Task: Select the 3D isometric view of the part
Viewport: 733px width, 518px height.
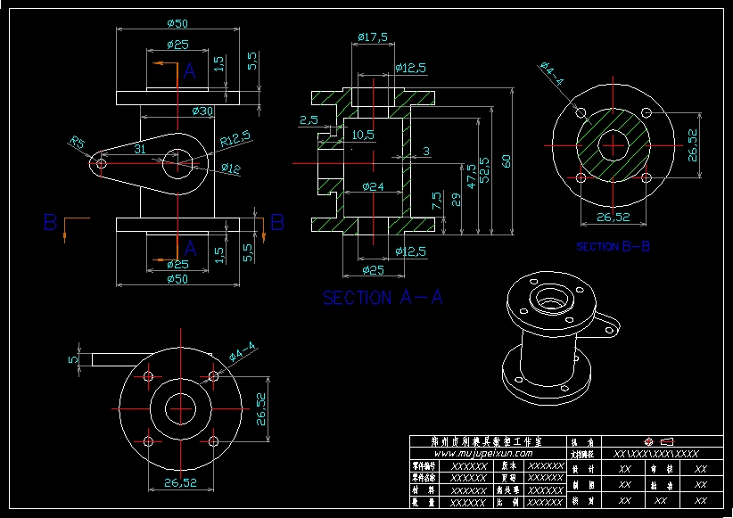Action: click(x=558, y=340)
